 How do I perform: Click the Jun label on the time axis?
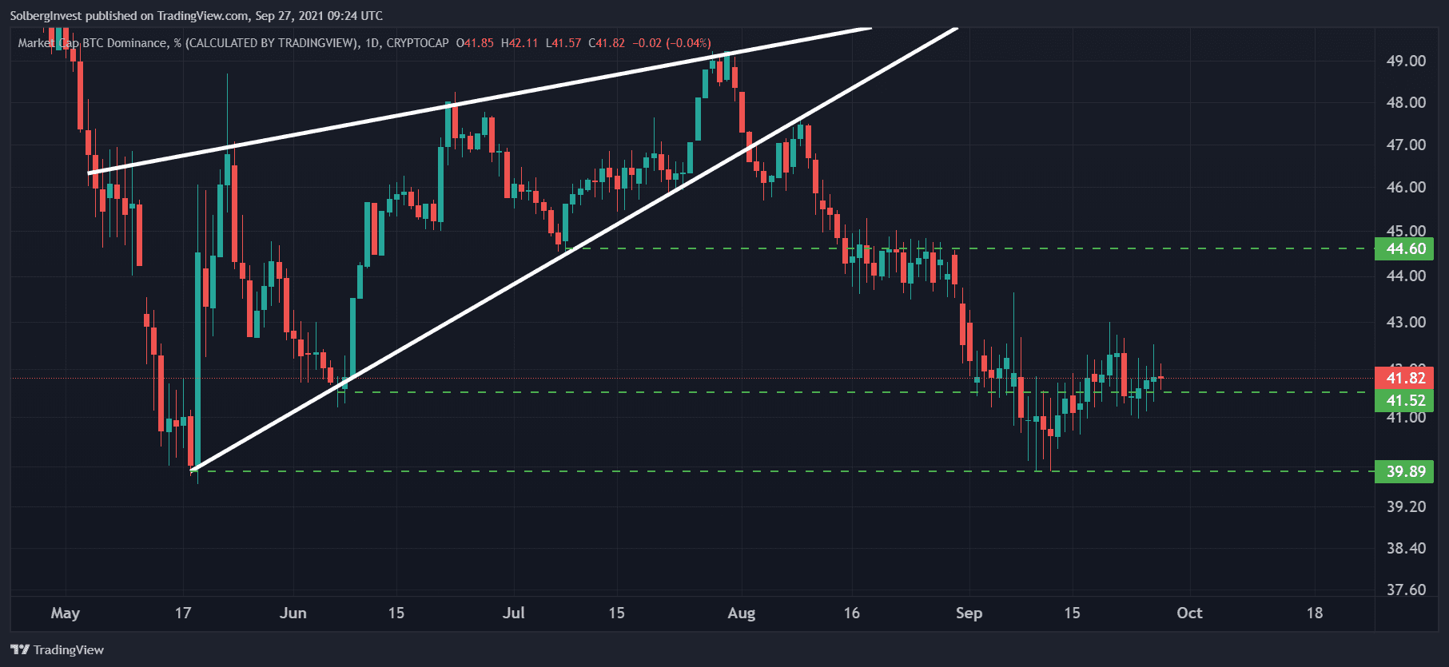click(x=293, y=613)
